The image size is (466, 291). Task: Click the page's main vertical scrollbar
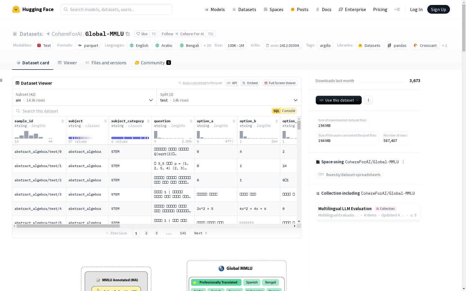pyautogui.click(x=464, y=28)
